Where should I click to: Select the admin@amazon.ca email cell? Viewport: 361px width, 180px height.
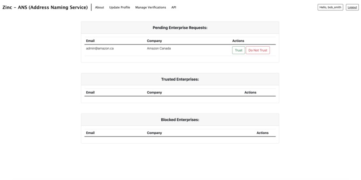pos(100,48)
